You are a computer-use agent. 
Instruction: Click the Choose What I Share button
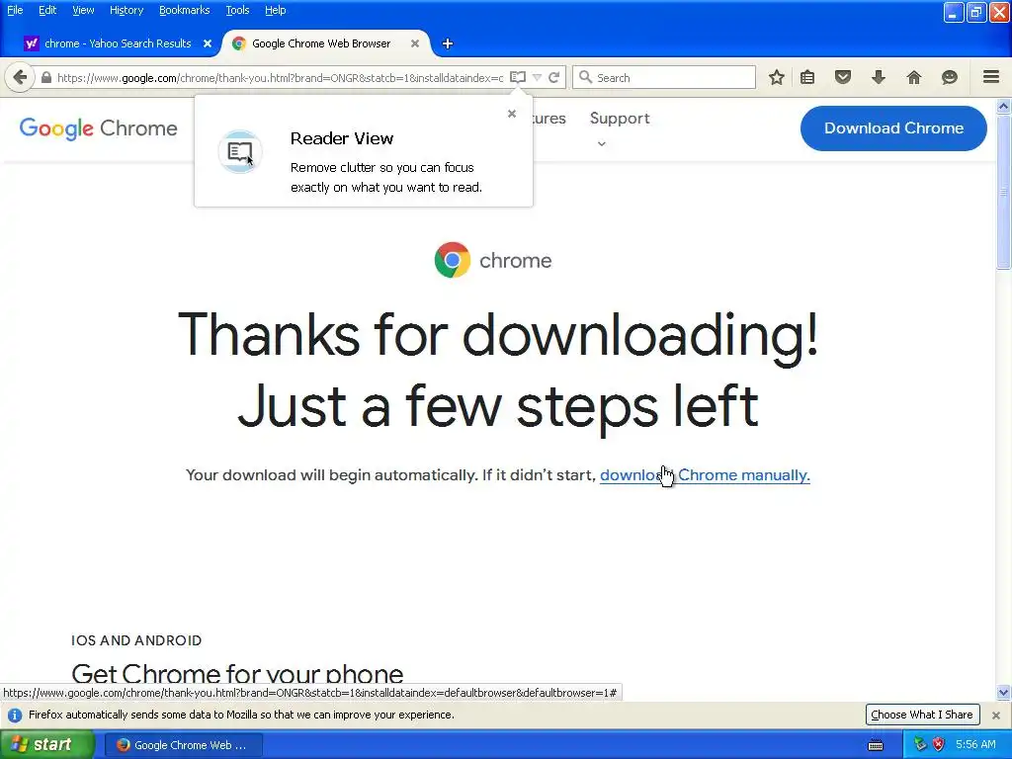pos(922,715)
